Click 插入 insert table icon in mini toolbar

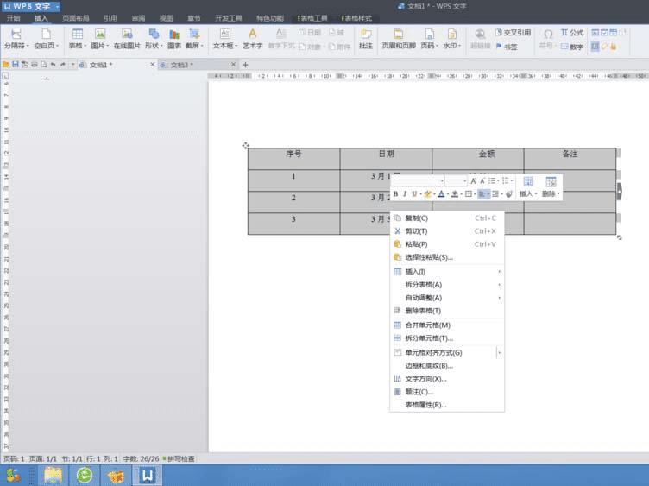tap(528, 181)
